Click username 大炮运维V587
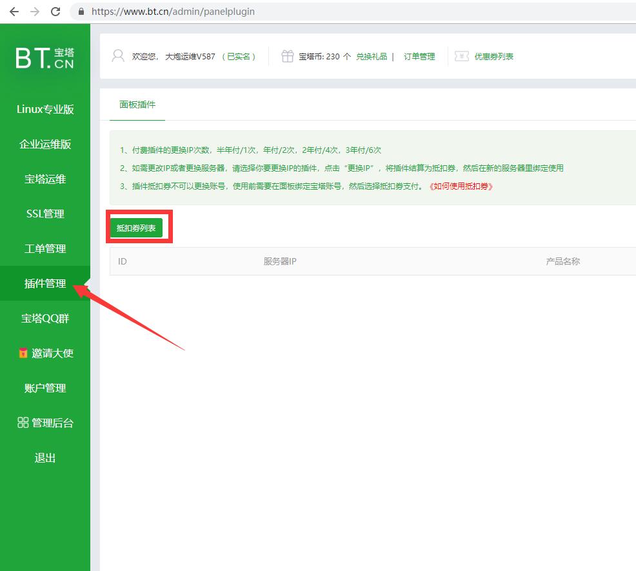Image resolution: width=636 pixels, height=571 pixels. [x=190, y=56]
